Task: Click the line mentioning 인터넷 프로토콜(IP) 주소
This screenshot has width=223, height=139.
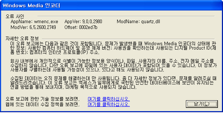Action: point(55,52)
